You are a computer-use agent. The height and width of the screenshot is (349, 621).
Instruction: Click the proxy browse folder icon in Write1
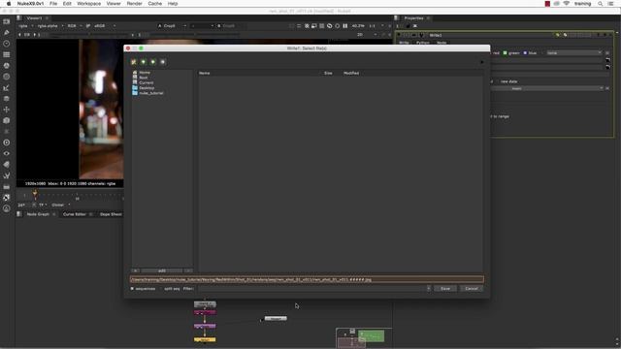(608, 67)
